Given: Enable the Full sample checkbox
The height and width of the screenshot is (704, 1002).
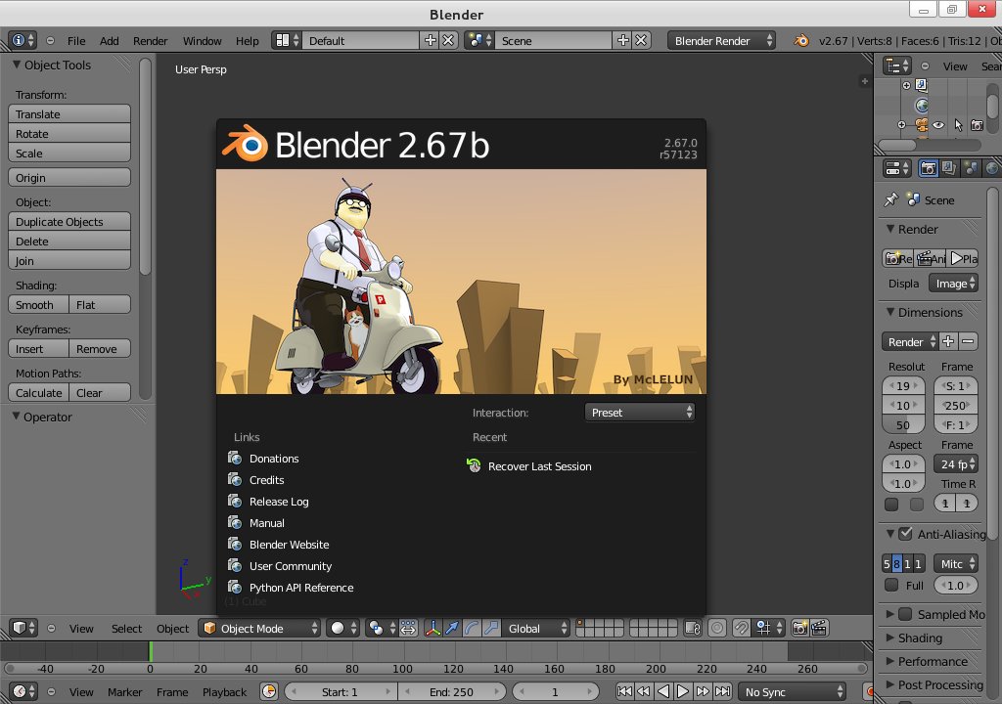Looking at the screenshot, I should [x=891, y=586].
